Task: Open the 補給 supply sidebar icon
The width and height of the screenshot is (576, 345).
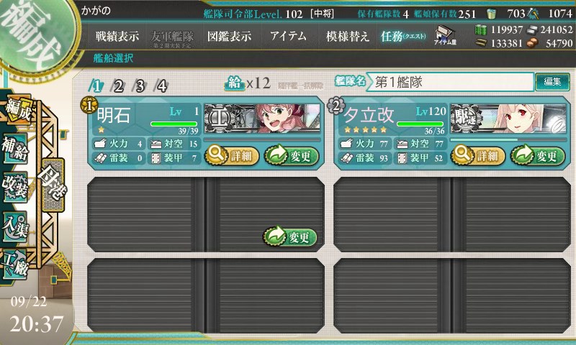Action: click(14, 149)
